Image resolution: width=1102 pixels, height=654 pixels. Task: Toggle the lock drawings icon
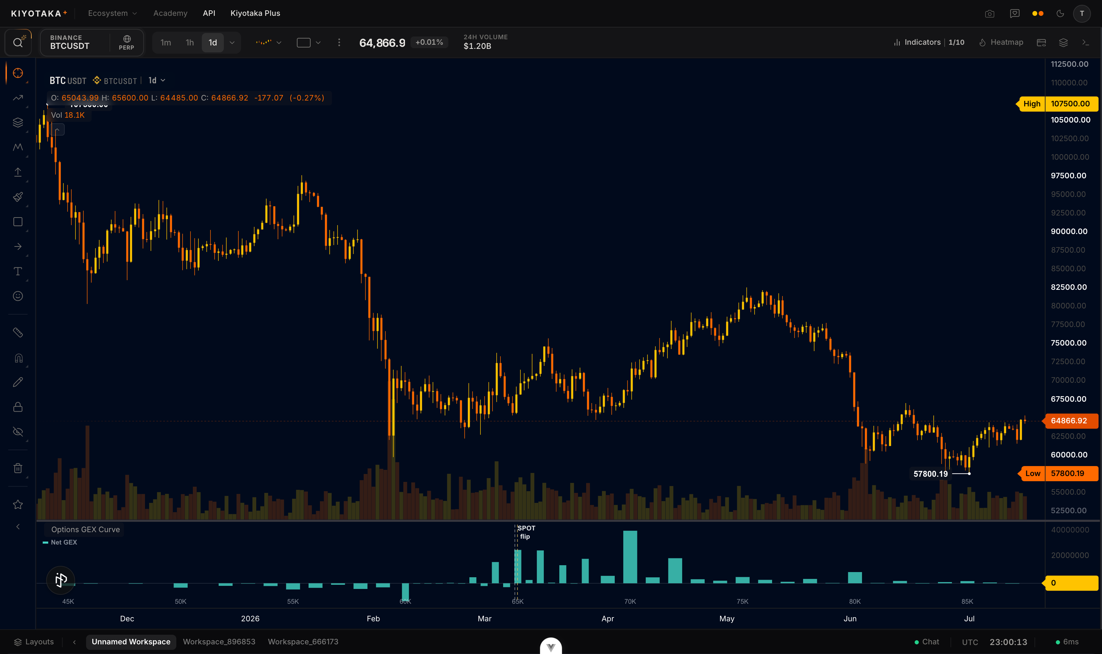click(x=18, y=407)
